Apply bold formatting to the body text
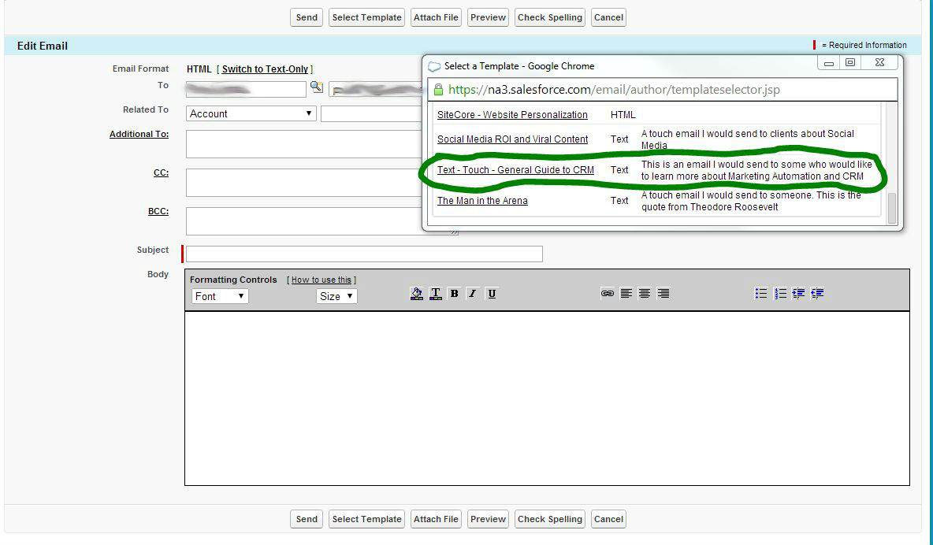This screenshot has height=545, width=933. pos(455,294)
